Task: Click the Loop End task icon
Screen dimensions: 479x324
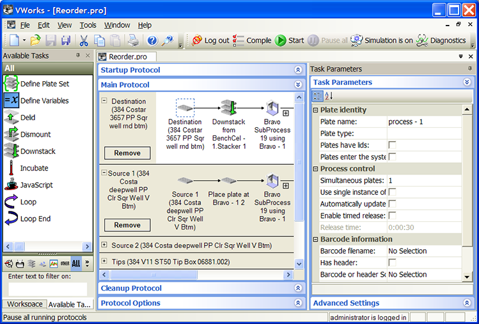Action: [x=11, y=219]
